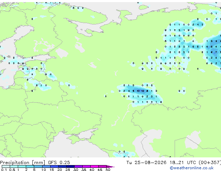The height and width of the screenshot is (171, 221).
Task: Click the '40' legend scale label
Action: 92,170
